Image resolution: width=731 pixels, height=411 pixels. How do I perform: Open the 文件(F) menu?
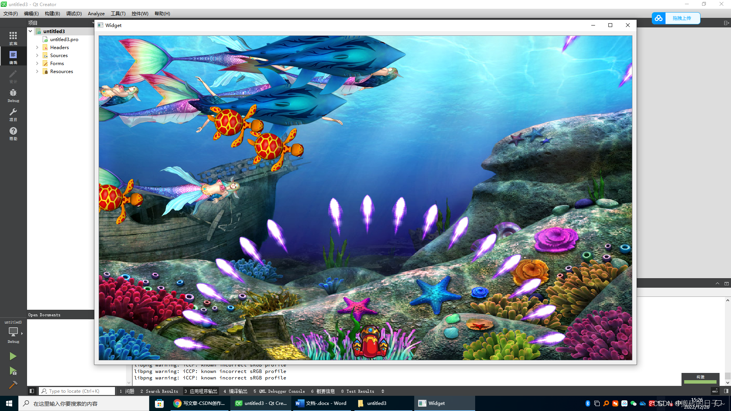11,13
